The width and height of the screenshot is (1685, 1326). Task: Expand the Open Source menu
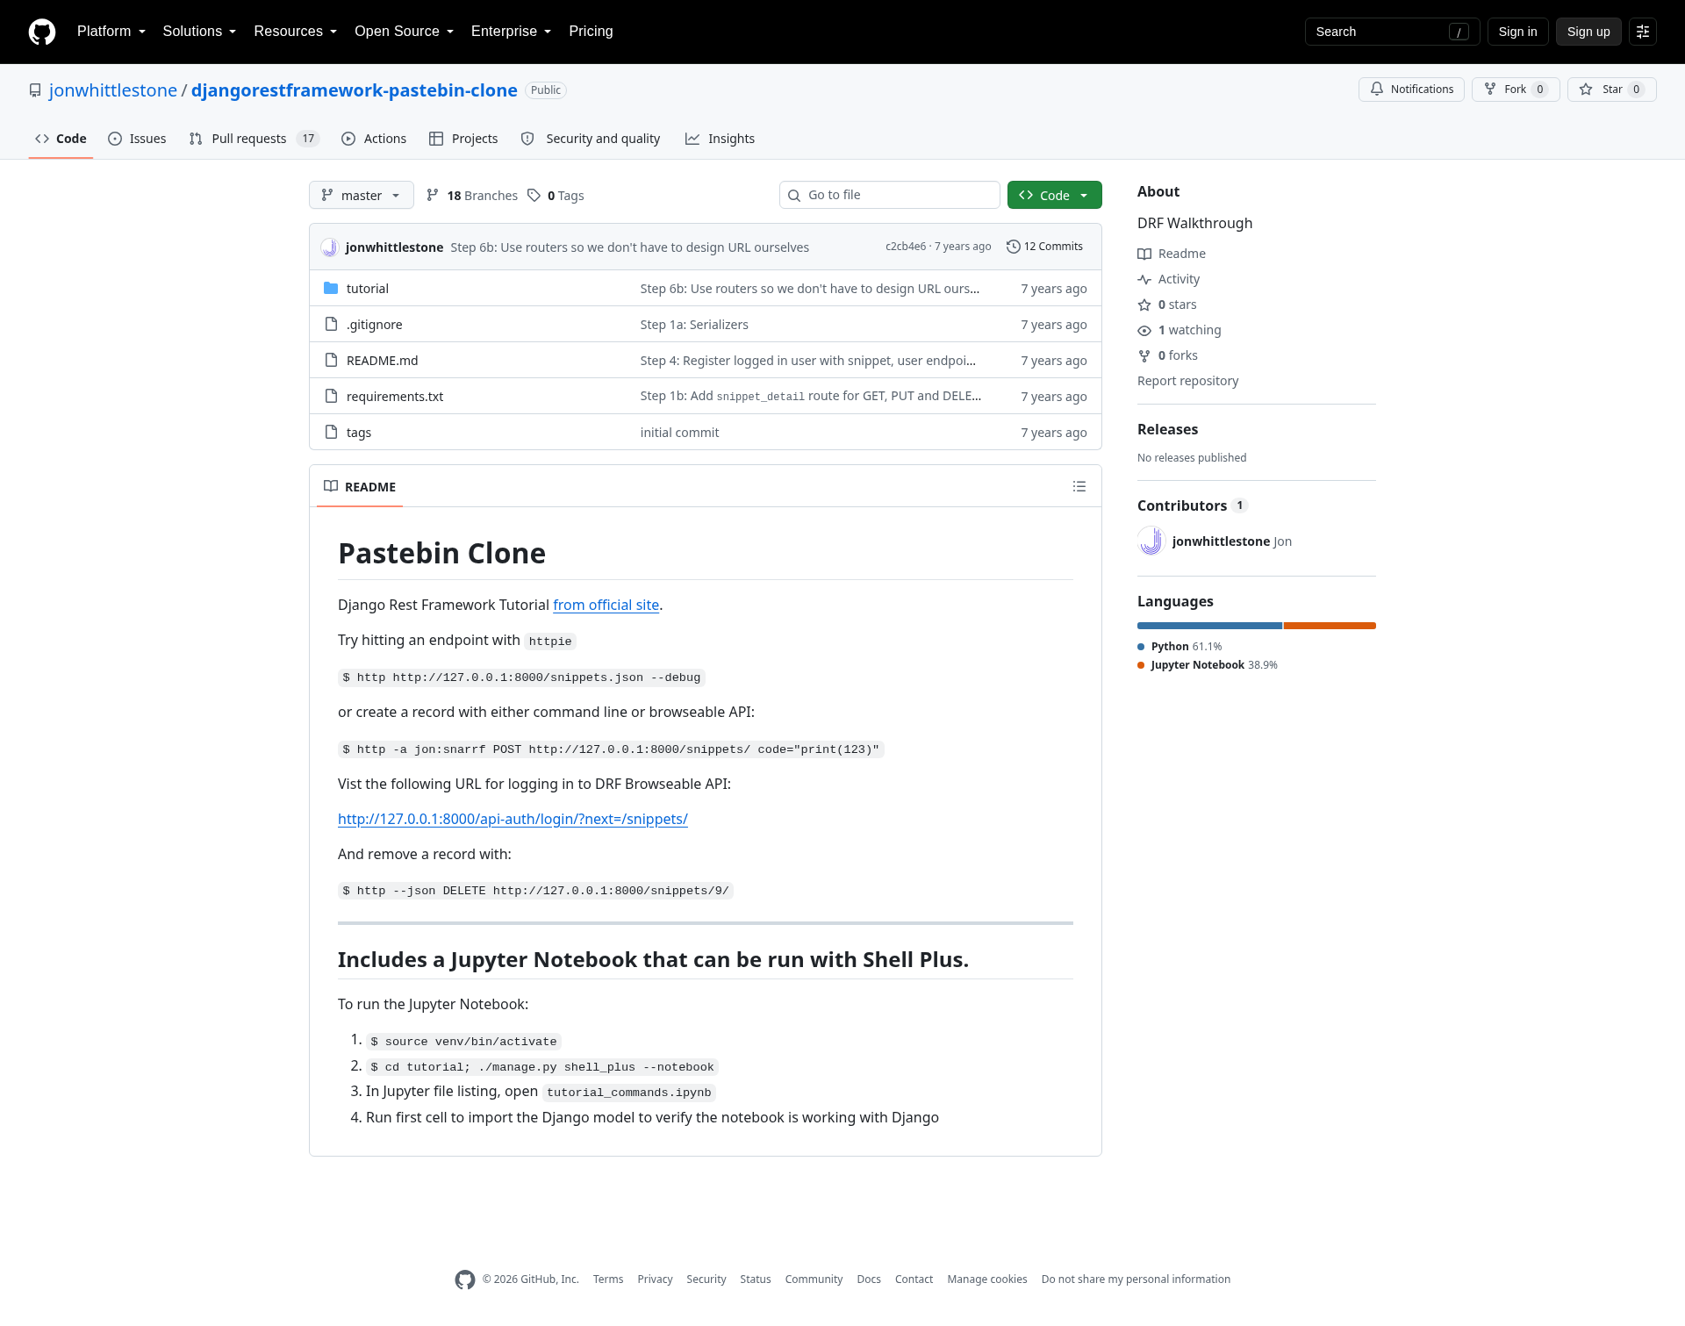click(x=404, y=32)
